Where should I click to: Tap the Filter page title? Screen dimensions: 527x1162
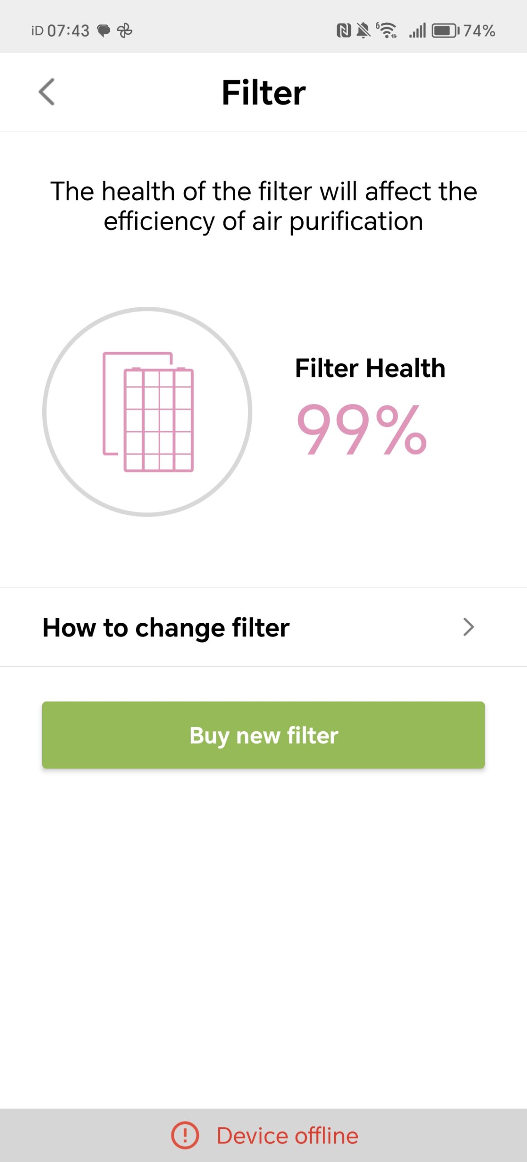pos(263,93)
